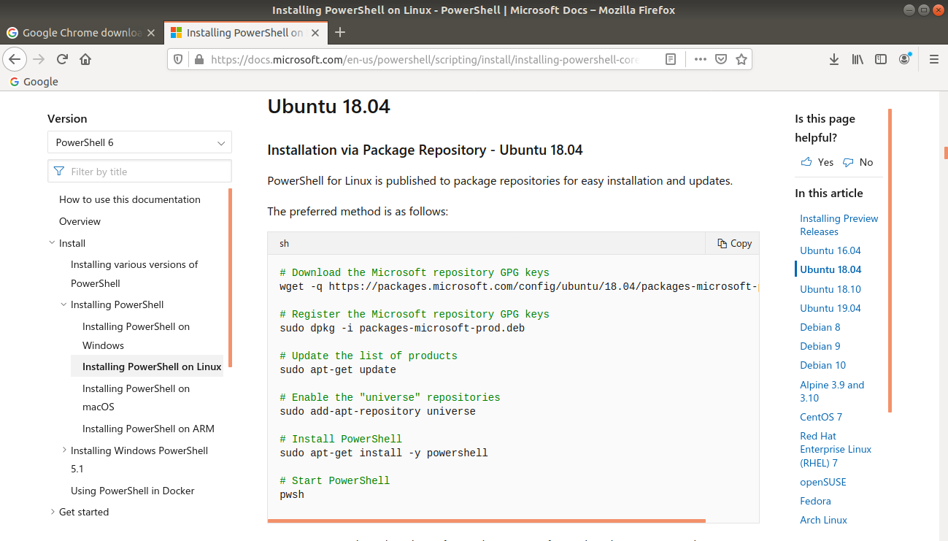Open Firefox account icon

point(905,59)
